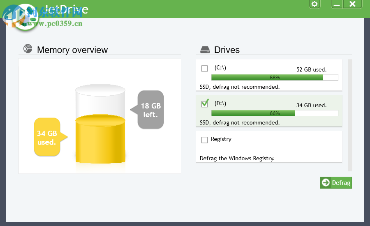Click the C:\ drive 88% usage bar
The image size is (370, 226).
(275, 77)
